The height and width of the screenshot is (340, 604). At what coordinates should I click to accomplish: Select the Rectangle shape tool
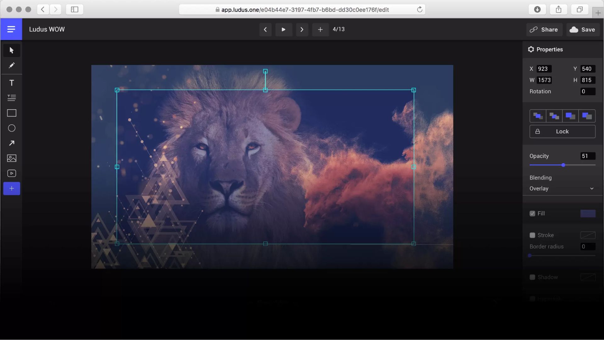point(12,113)
